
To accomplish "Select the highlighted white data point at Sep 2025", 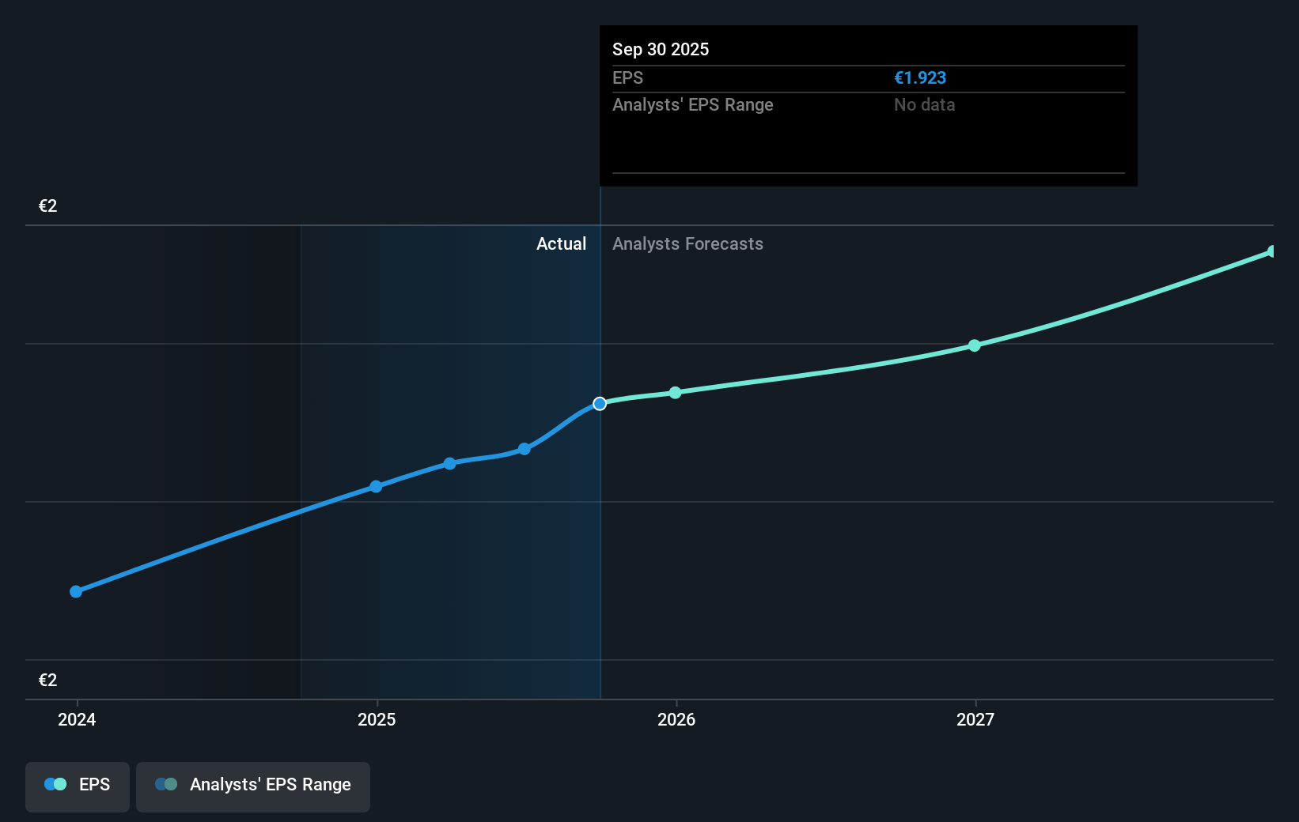I will tap(600, 403).
